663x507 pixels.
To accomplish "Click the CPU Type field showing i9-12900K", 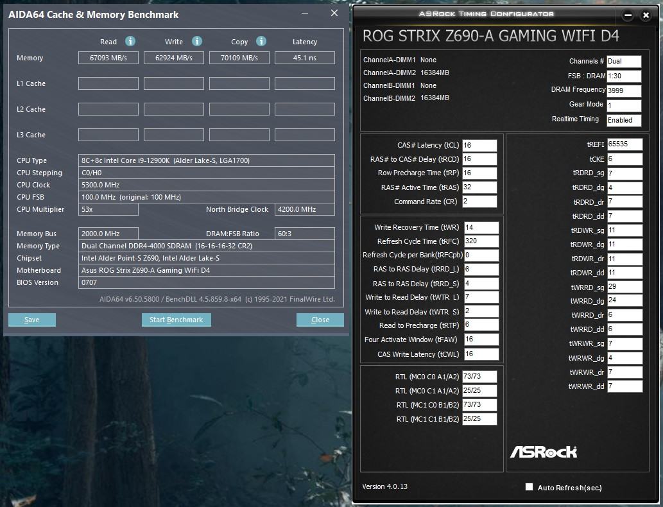I will (206, 160).
